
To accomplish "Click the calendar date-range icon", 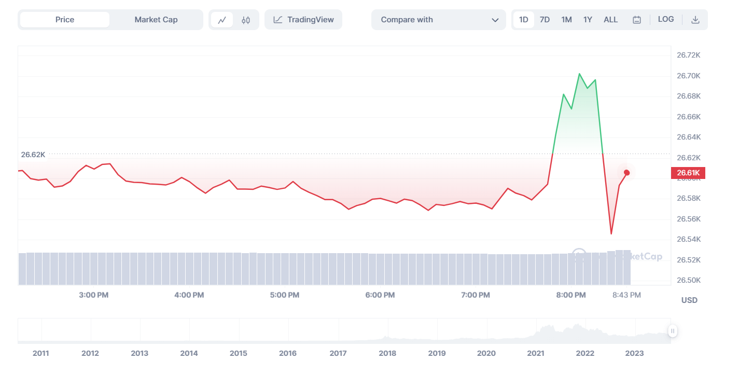I will 636,19.
